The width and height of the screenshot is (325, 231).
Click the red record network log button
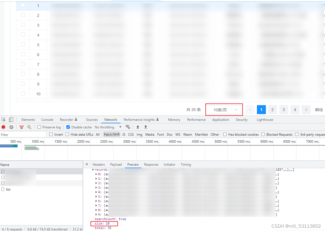(x=3, y=127)
